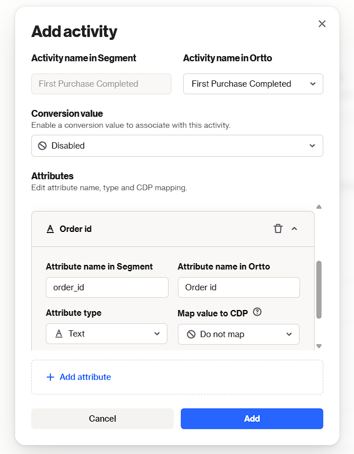Click the text-type icon beside Order id heading
354x454 pixels.
(50, 229)
